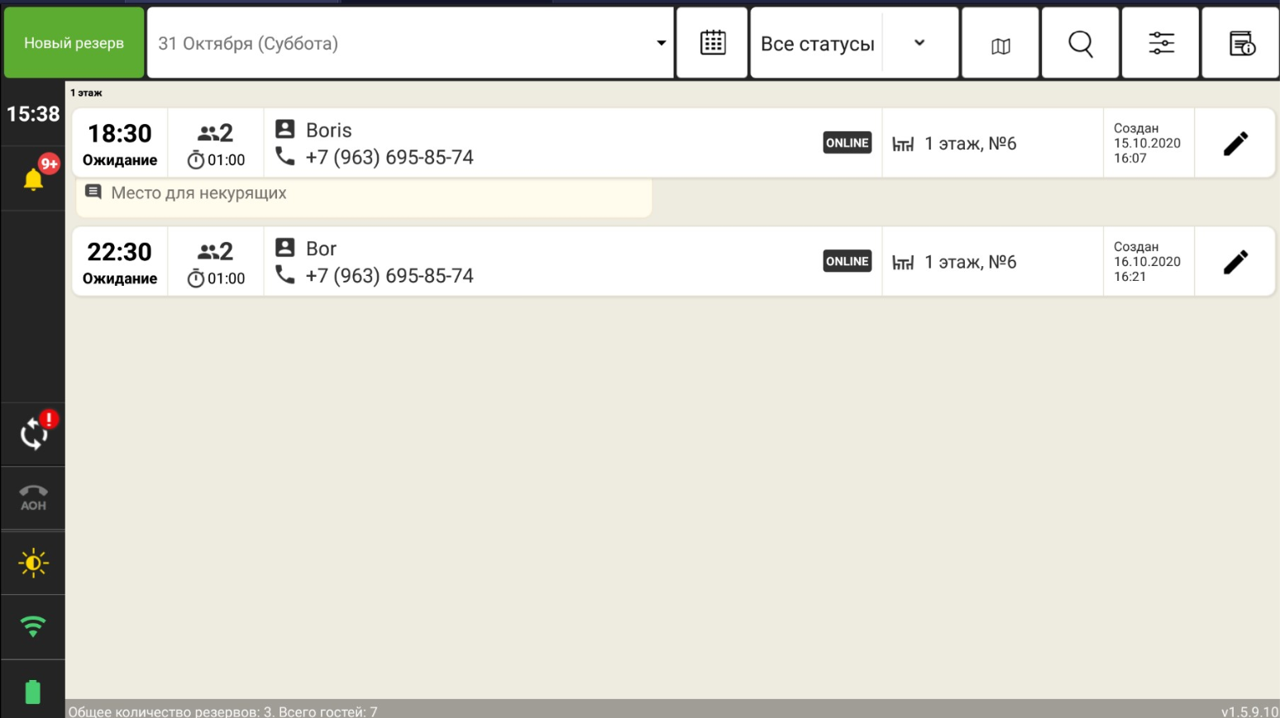Toggle the brightness sun icon
The image size is (1280, 718).
tap(33, 563)
